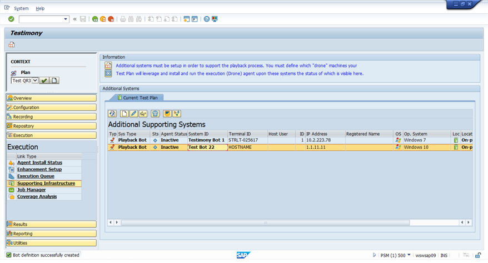Click the First Page icon
Screen dimensions: 488x263
[151, 19]
